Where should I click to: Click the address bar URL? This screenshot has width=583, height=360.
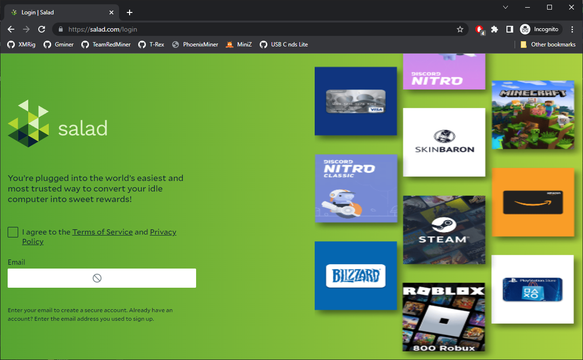pos(103,29)
